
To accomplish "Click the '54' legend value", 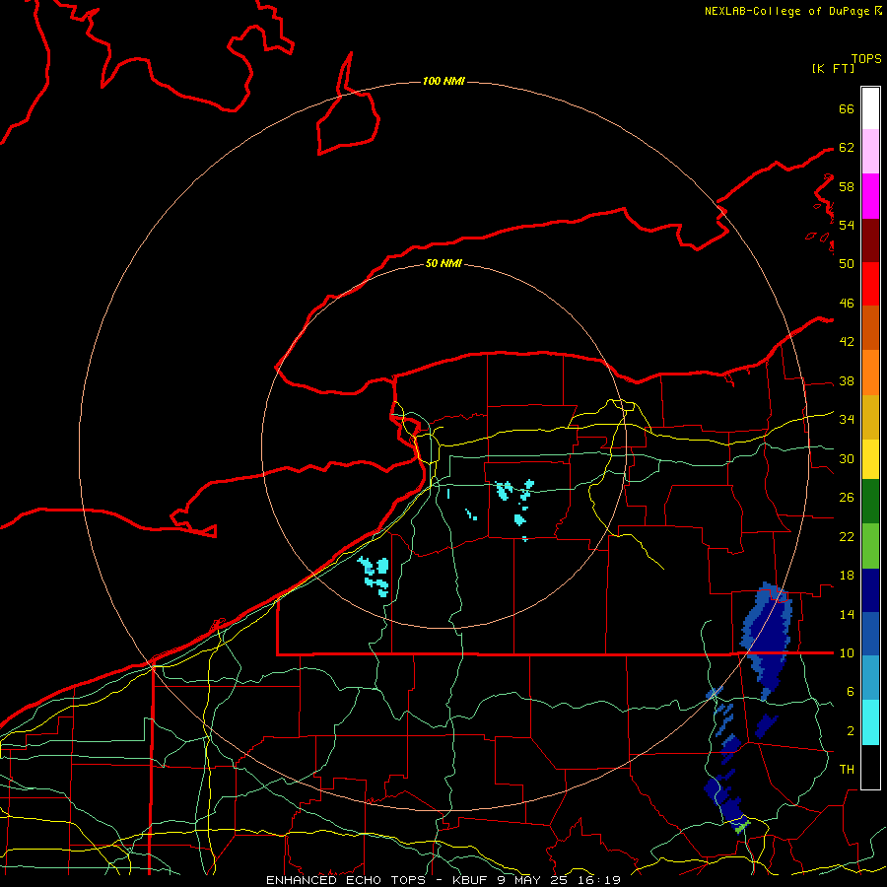I will tap(847, 225).
